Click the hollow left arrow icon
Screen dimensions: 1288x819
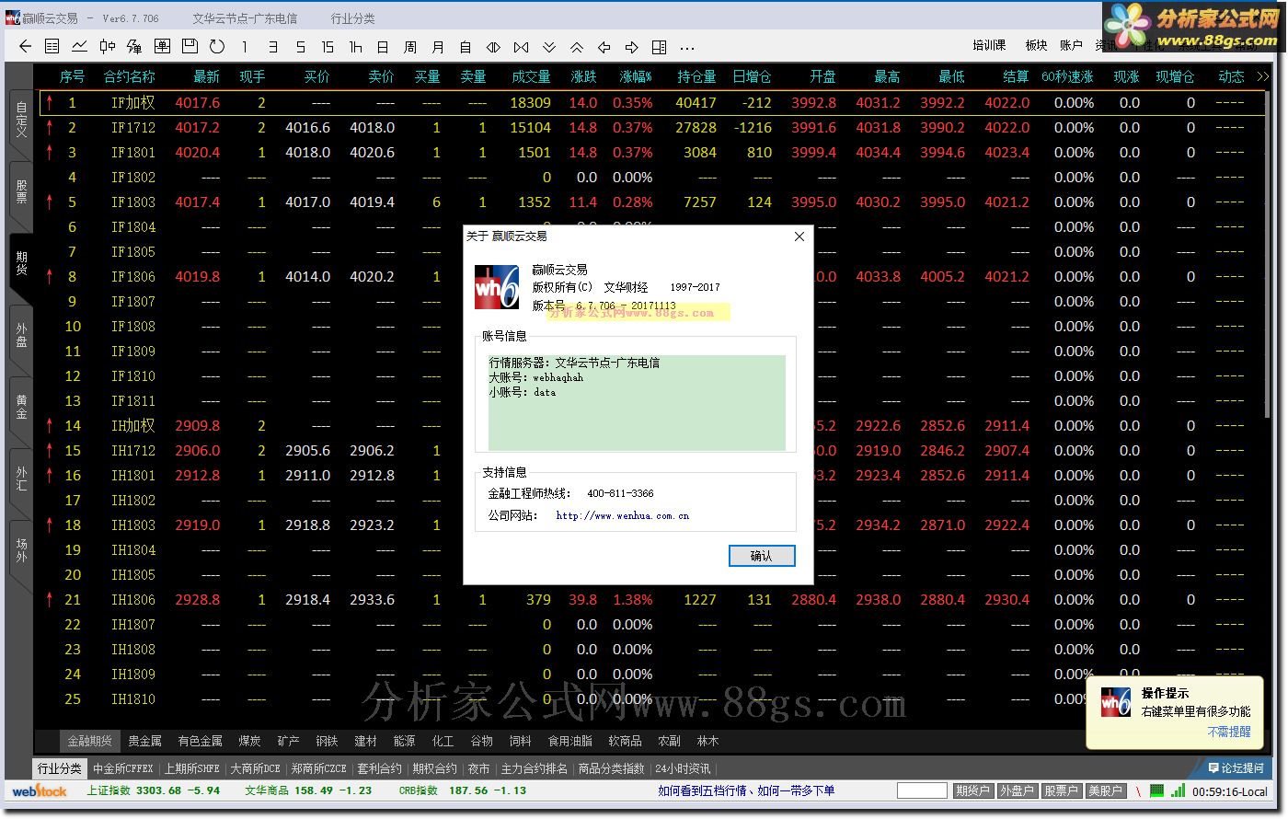(604, 46)
